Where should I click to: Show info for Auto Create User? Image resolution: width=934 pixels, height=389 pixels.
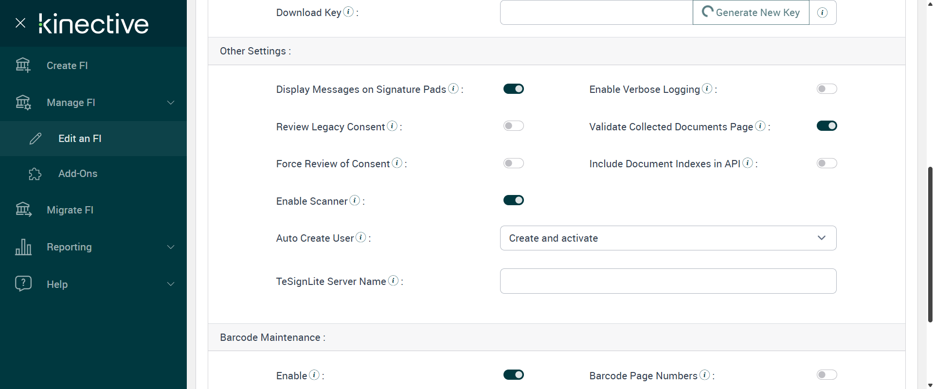pos(361,237)
